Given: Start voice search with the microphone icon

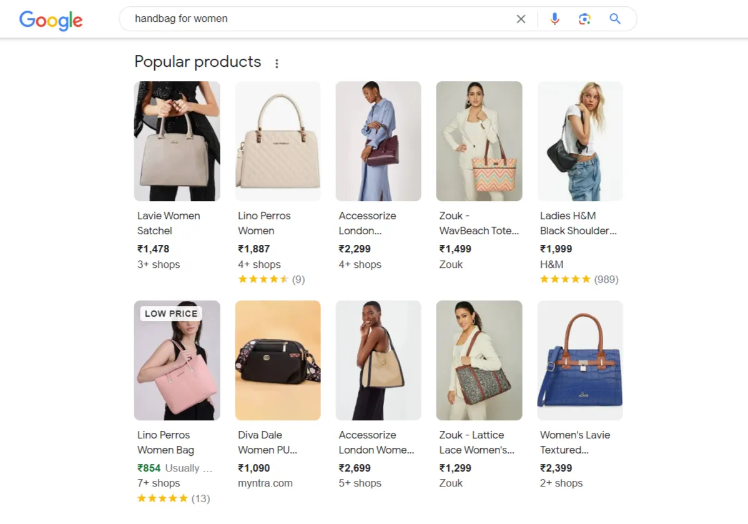Looking at the screenshot, I should click(554, 19).
